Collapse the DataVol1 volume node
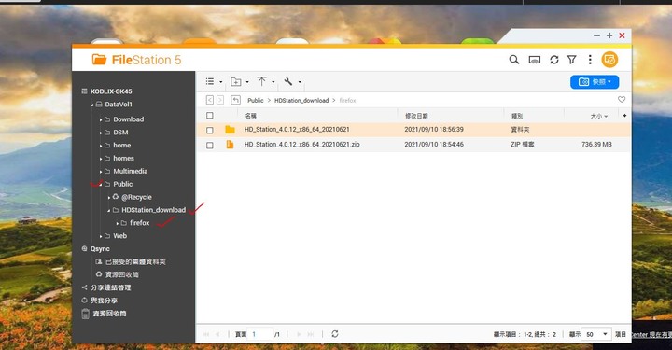672x350 pixels. 92,105
